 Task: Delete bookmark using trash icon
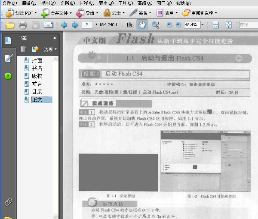pyautogui.click(x=23, y=49)
